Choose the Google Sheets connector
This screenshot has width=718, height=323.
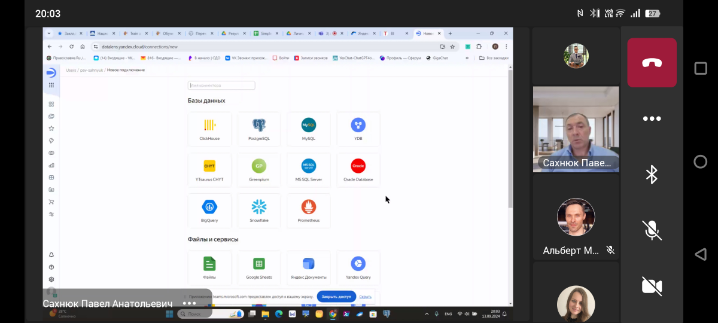pyautogui.click(x=259, y=267)
